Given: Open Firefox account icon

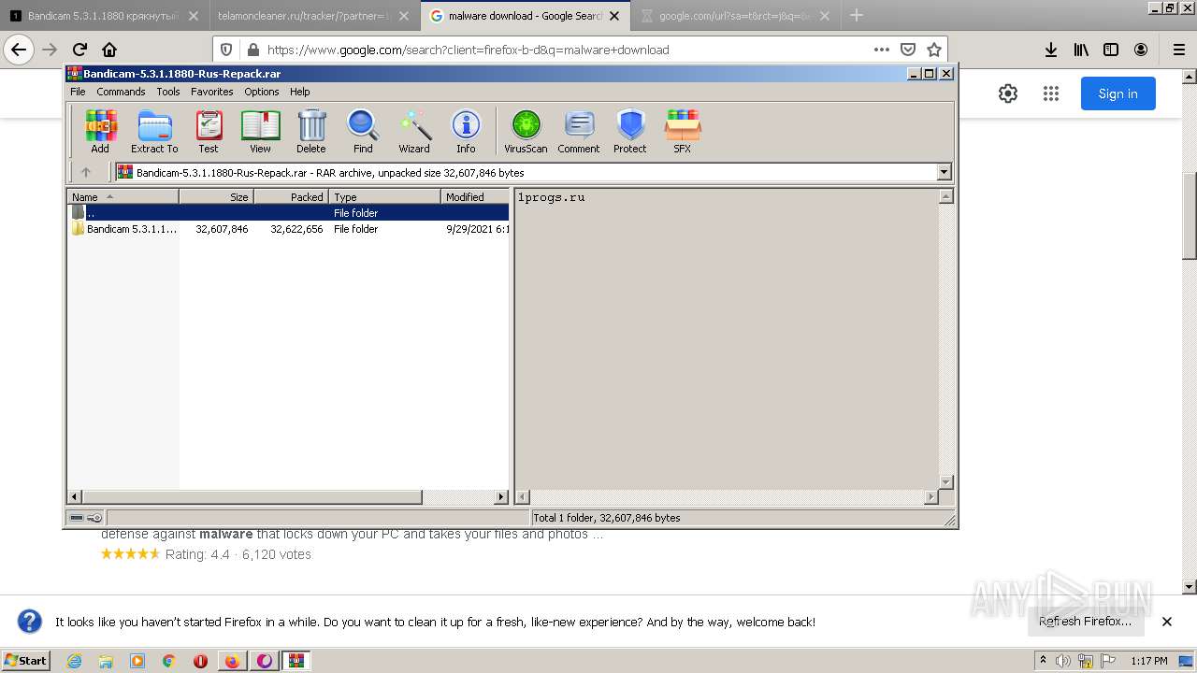Looking at the screenshot, I should (1141, 50).
